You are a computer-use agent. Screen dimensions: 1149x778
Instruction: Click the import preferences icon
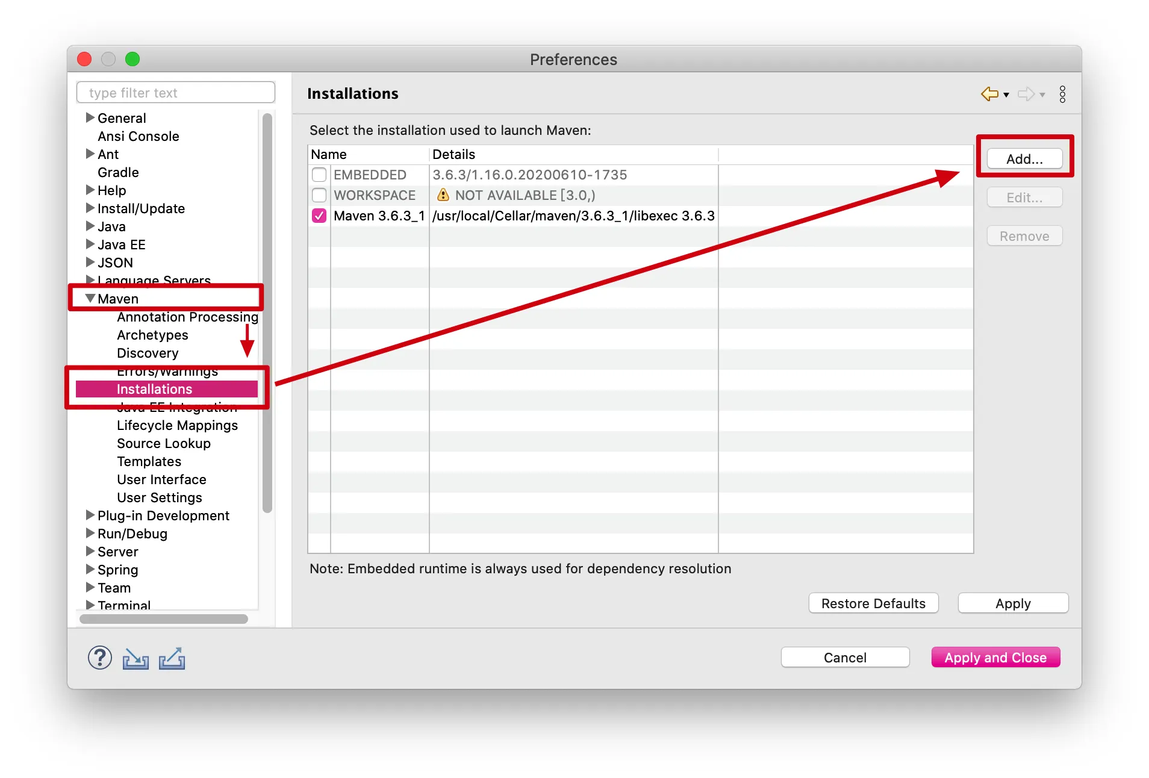coord(135,659)
